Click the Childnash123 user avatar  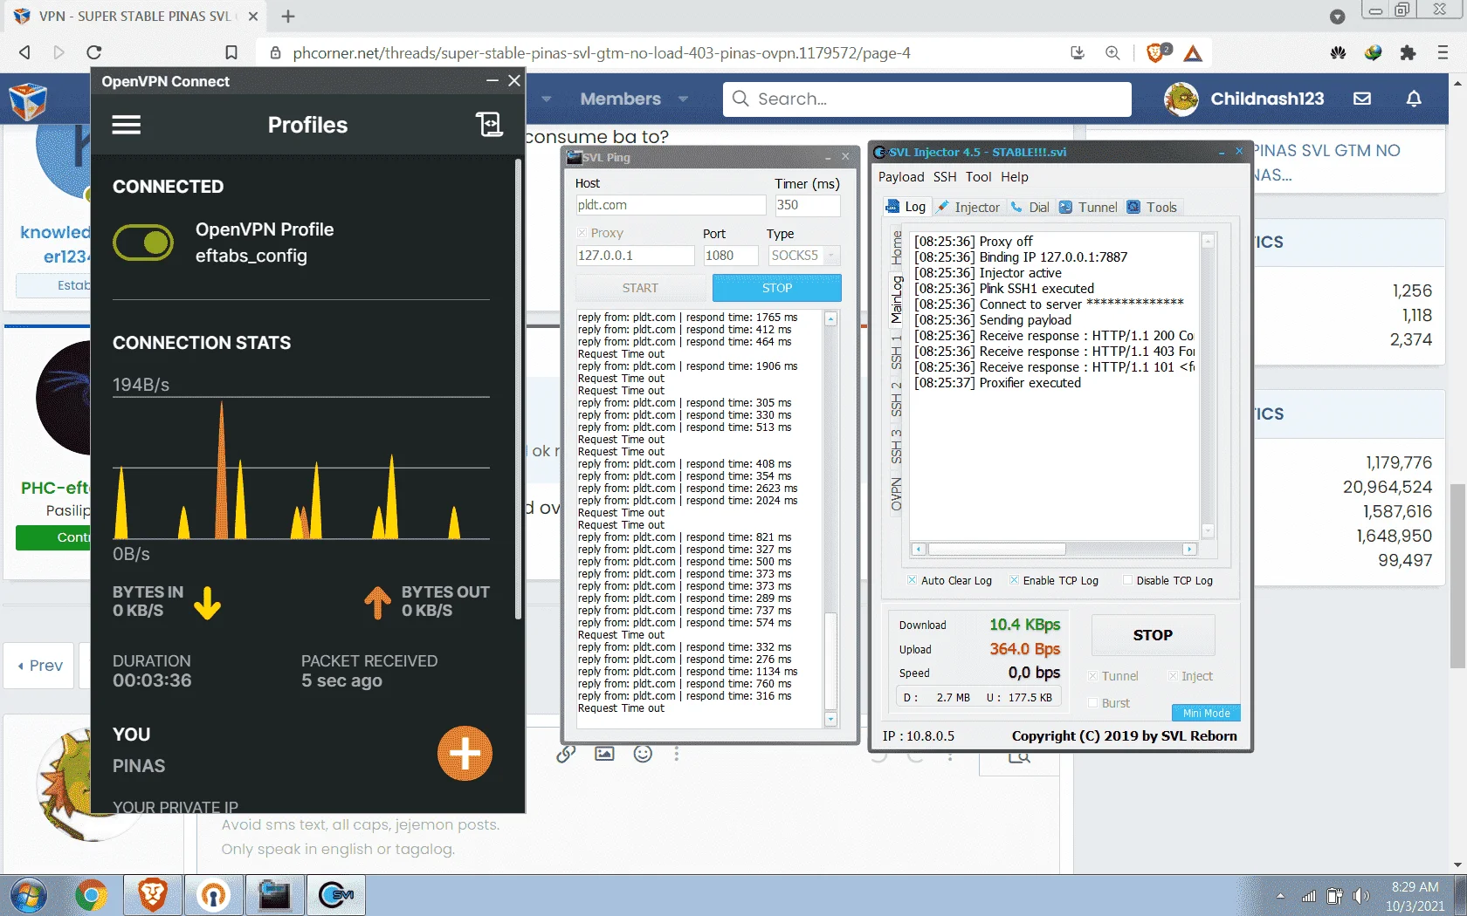[x=1181, y=99]
